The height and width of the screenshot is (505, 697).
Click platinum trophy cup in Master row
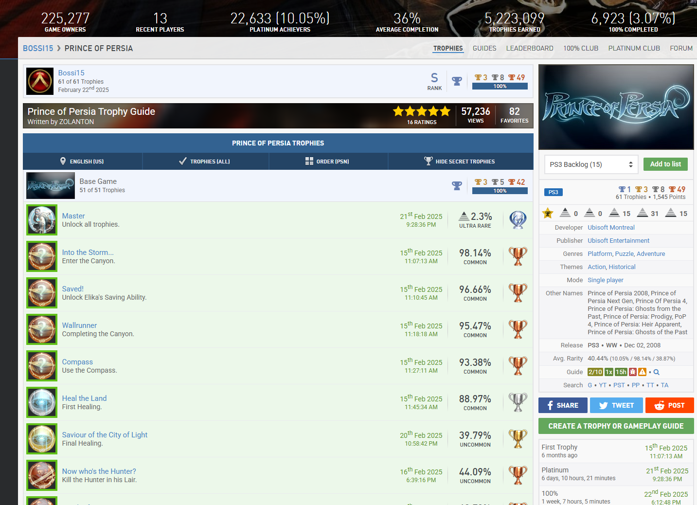518,220
